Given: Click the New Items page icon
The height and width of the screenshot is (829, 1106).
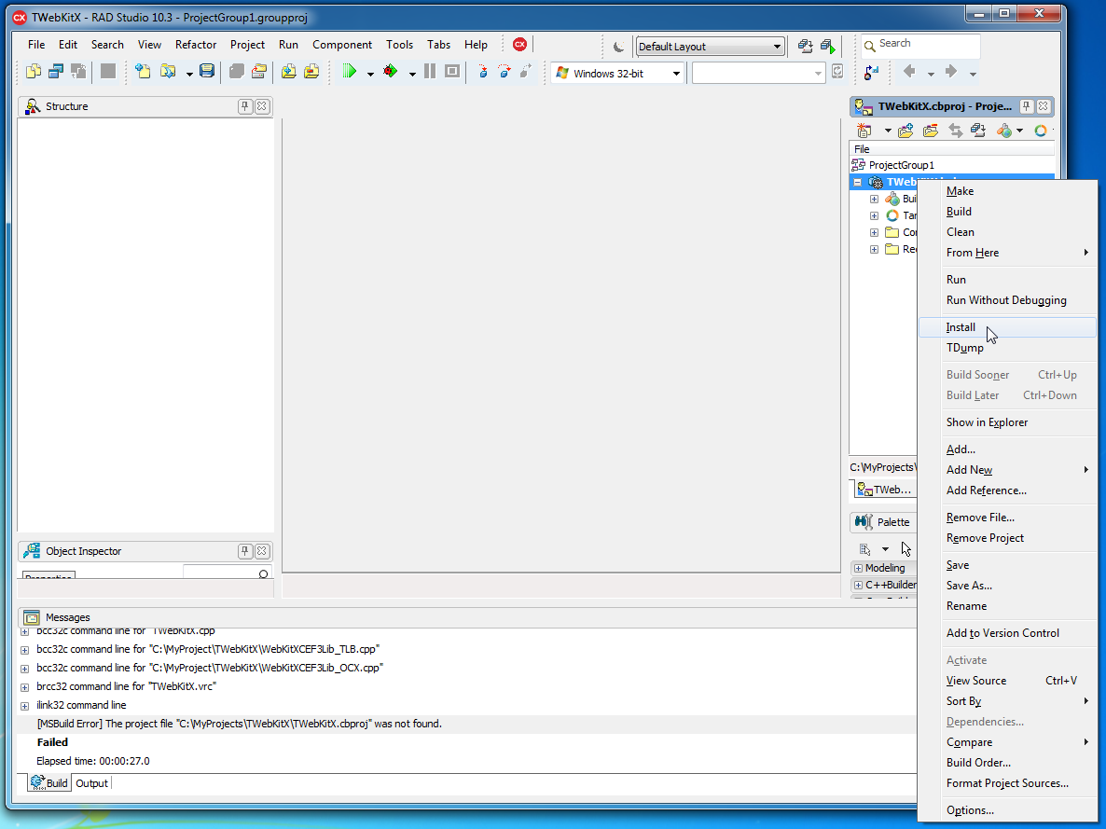Looking at the screenshot, I should click(x=144, y=71).
